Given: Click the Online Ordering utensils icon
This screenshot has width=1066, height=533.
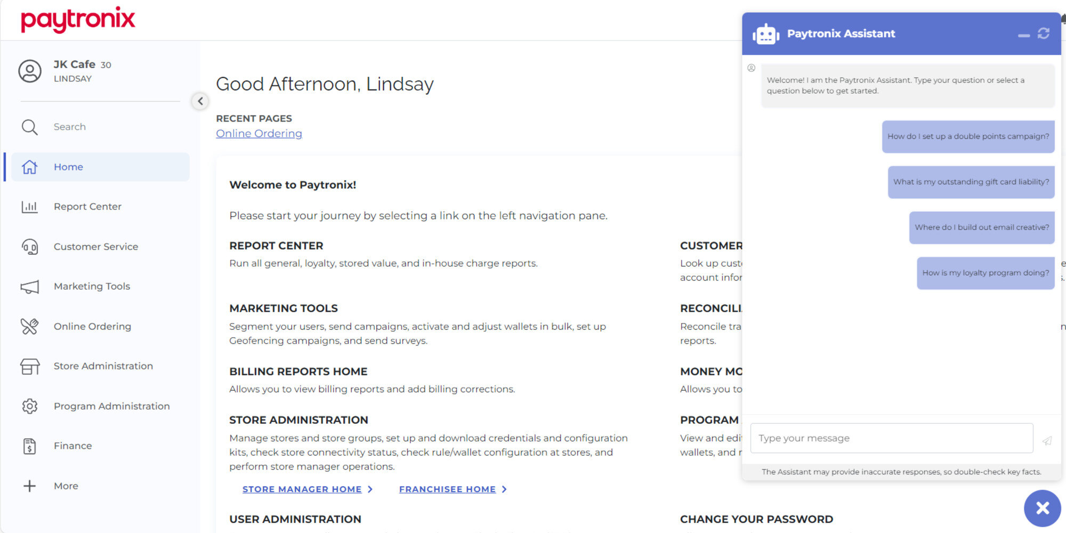Looking at the screenshot, I should [x=29, y=326].
